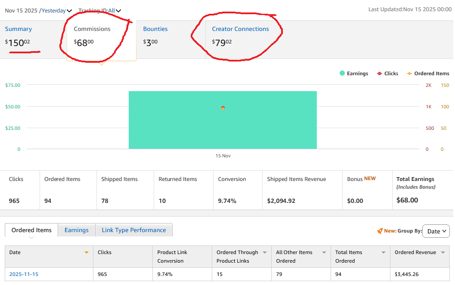Click the Commissions amount $68.00
This screenshot has height=285, width=455.
click(x=84, y=43)
